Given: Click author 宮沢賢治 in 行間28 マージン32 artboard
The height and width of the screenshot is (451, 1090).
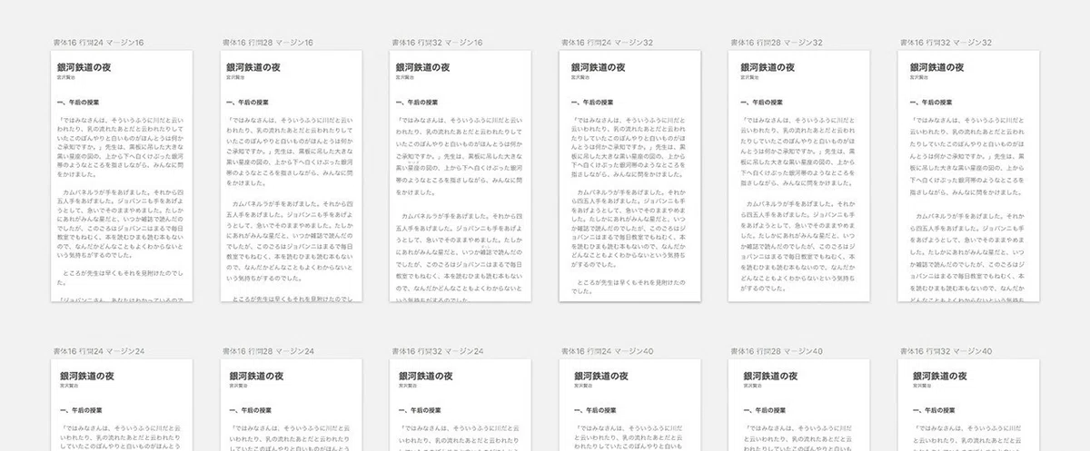Looking at the screenshot, I should 749,79.
